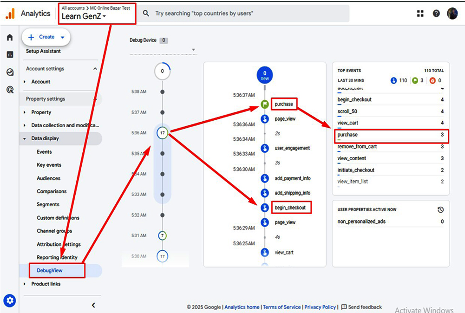Expand Data collection and modification item
The image size is (465, 313).
tap(25, 125)
